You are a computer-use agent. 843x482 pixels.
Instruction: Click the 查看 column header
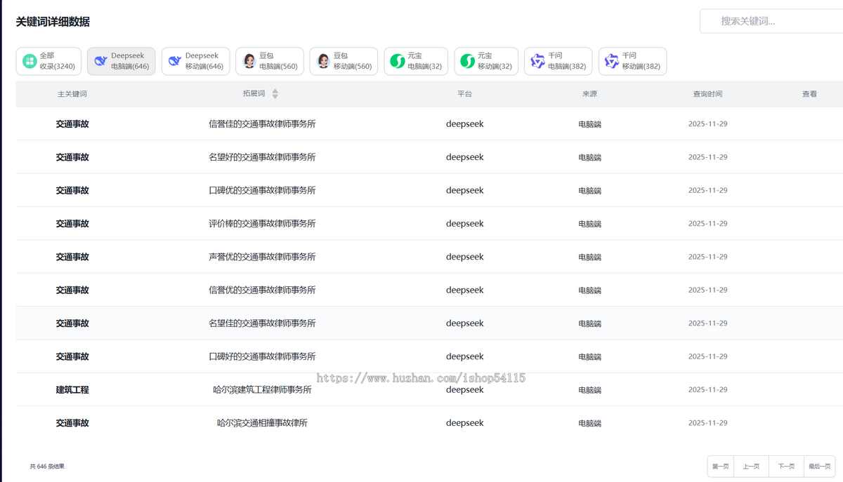tap(809, 94)
